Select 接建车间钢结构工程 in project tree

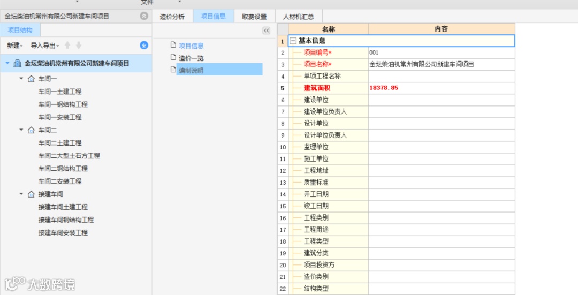click(x=66, y=220)
